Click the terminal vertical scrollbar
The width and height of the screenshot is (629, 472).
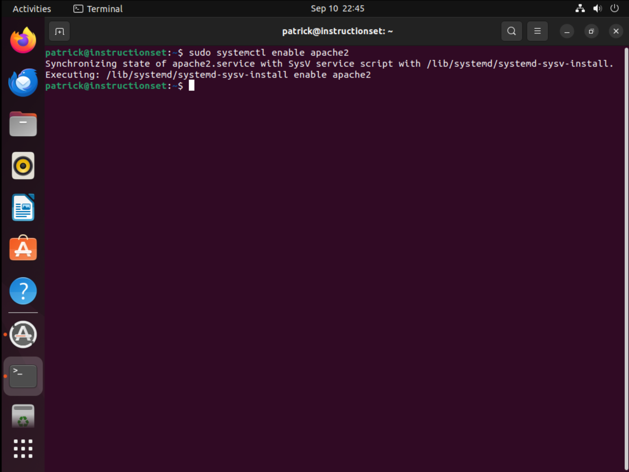626,258
